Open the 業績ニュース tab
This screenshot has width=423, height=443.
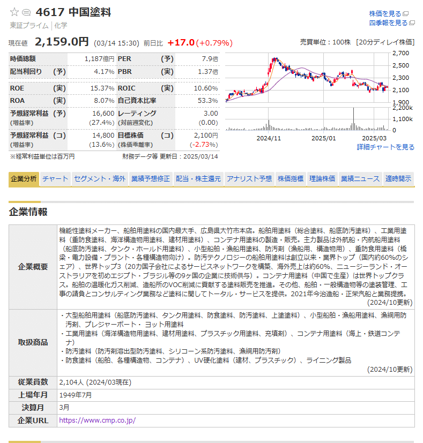click(360, 179)
